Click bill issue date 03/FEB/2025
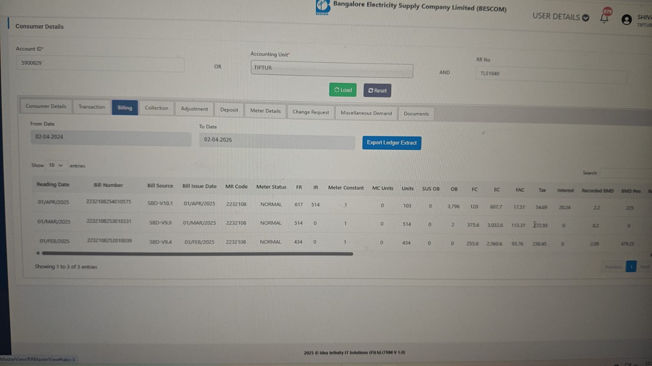This screenshot has height=366, width=652. (x=199, y=242)
